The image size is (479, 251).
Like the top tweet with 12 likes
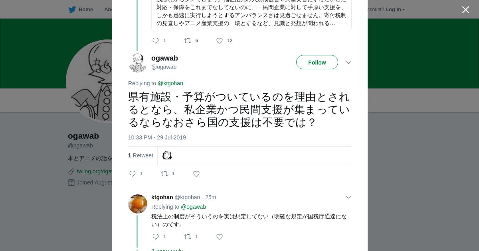click(220, 41)
